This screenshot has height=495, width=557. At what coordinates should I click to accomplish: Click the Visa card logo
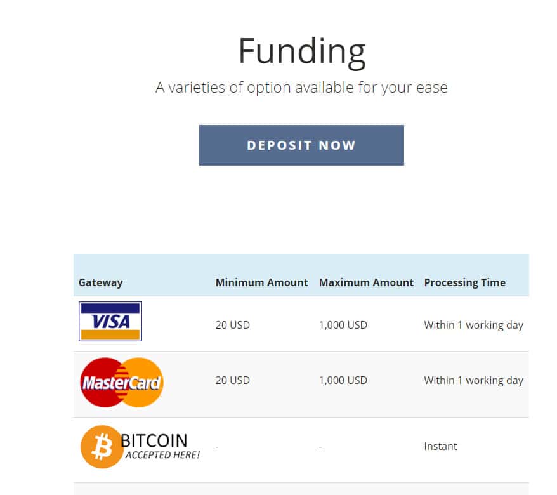[x=110, y=321]
